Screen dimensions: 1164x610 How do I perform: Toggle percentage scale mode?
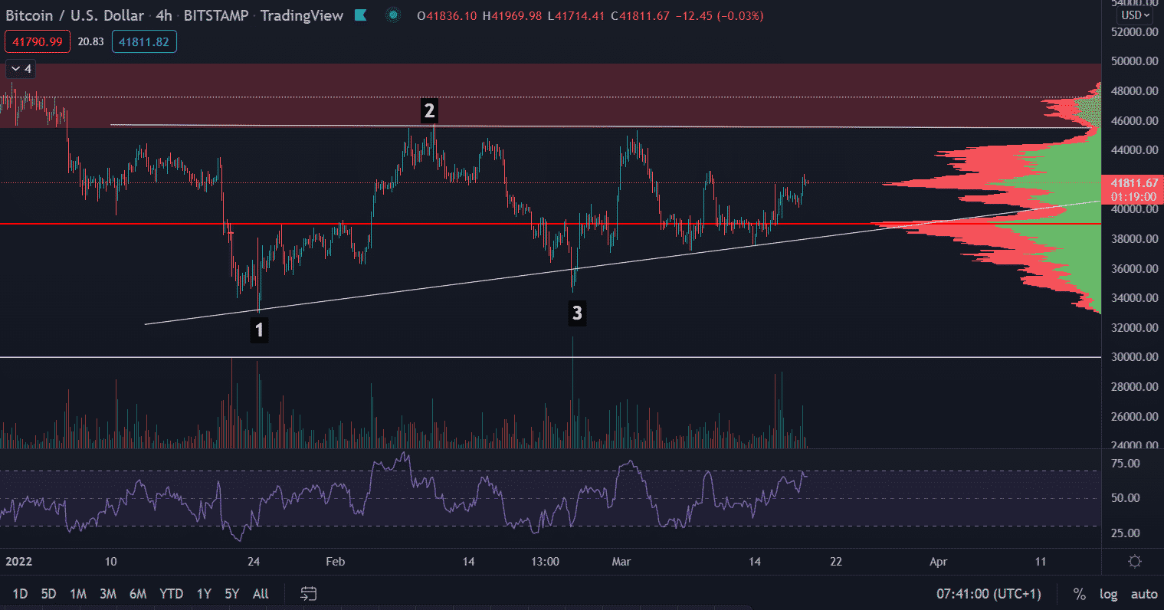click(x=1079, y=594)
